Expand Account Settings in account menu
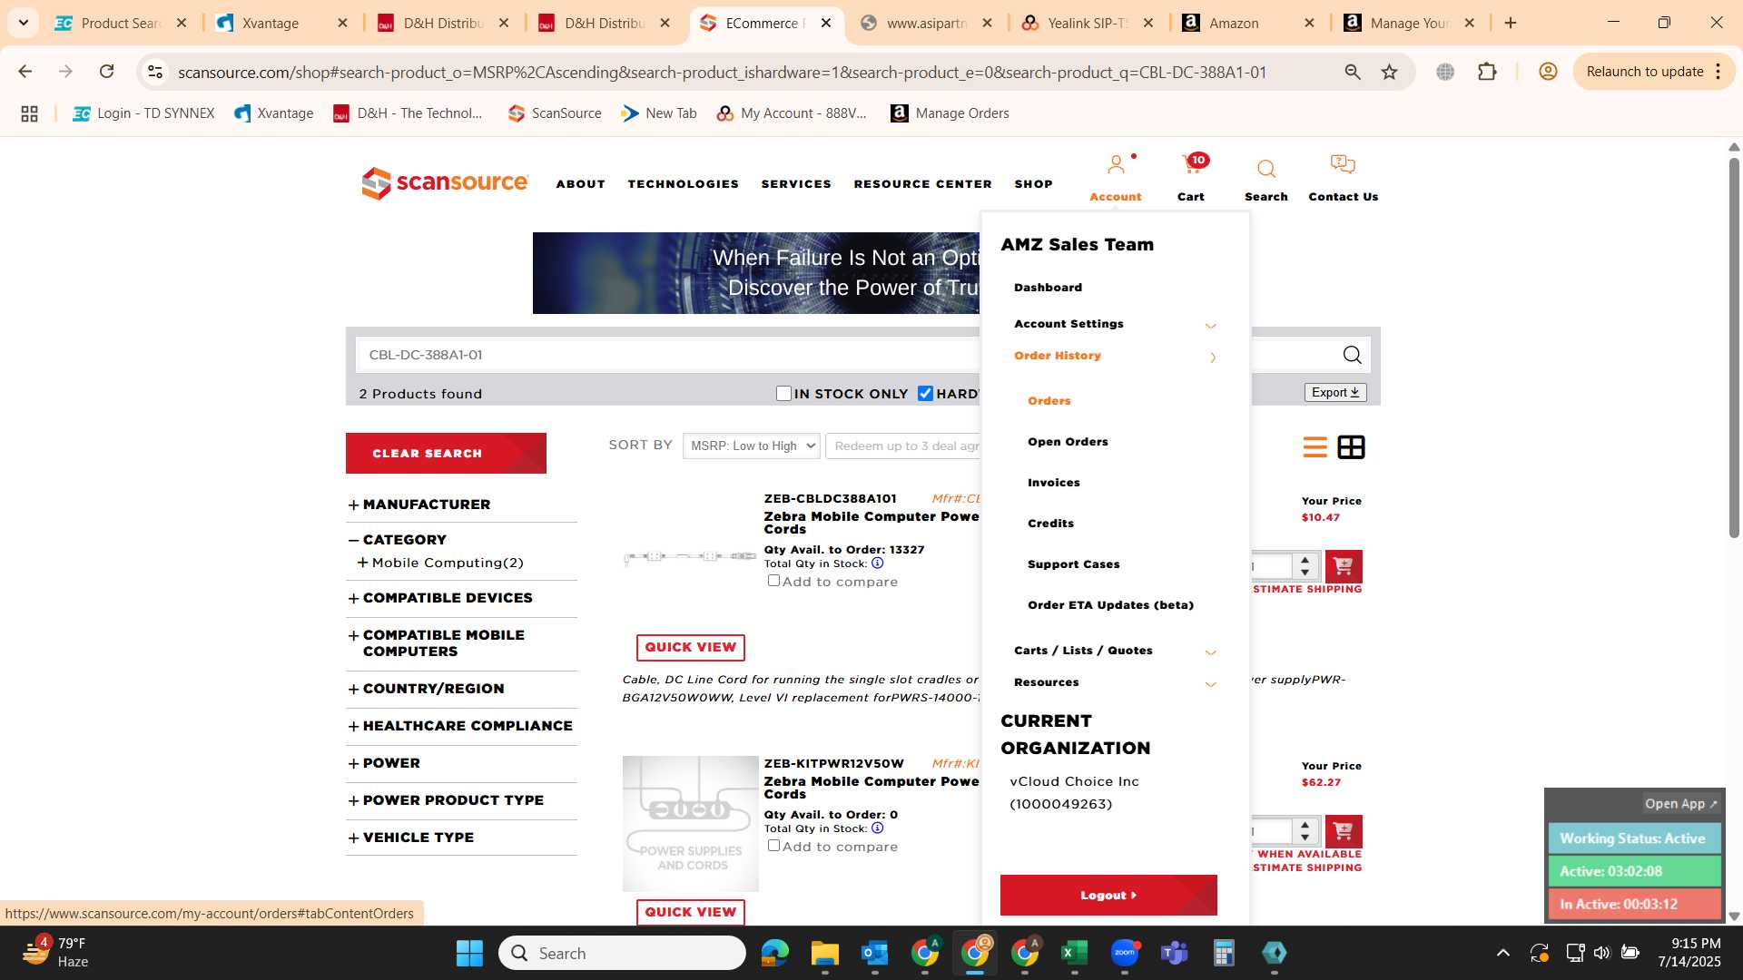The height and width of the screenshot is (980, 1743). point(1210,326)
